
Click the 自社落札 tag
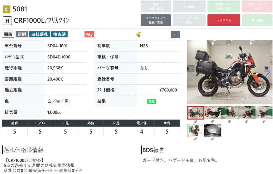tap(39, 34)
